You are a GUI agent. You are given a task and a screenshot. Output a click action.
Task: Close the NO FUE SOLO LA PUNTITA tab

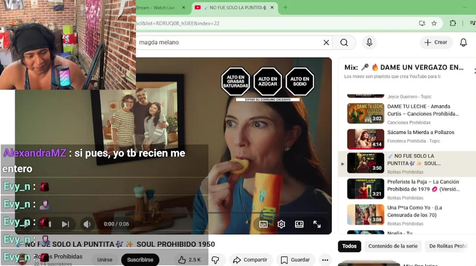(272, 7)
